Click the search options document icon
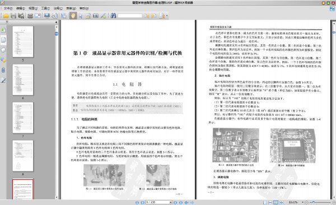 [x=162, y=16]
